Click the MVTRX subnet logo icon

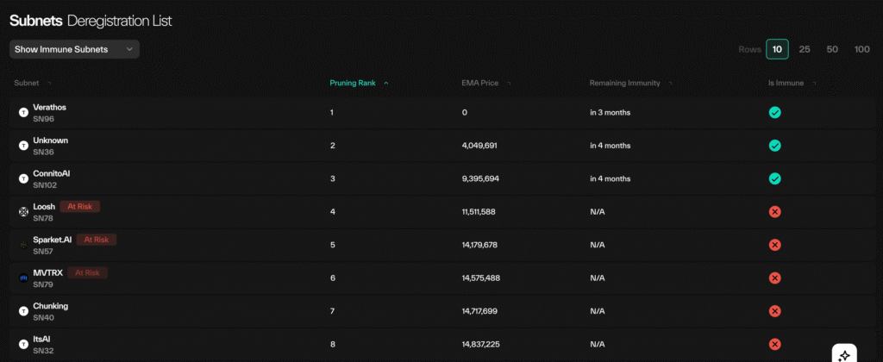pyautogui.click(x=23, y=278)
